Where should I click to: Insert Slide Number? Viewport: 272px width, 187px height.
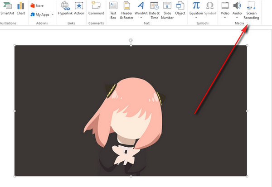point(167,10)
